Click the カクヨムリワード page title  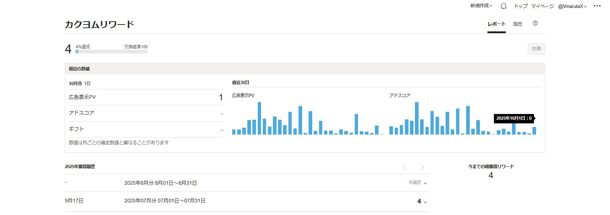pos(99,25)
